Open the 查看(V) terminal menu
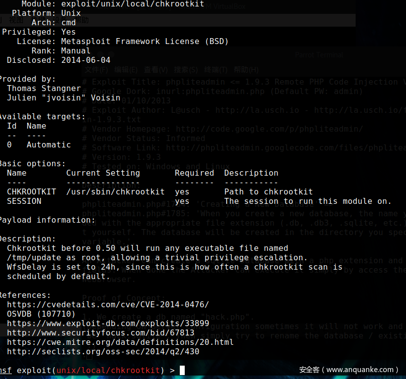The image size is (406, 379). (x=156, y=70)
